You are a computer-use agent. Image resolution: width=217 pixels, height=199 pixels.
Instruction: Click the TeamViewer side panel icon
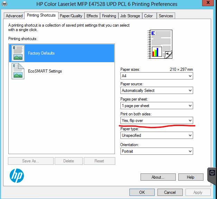tap(212, 173)
